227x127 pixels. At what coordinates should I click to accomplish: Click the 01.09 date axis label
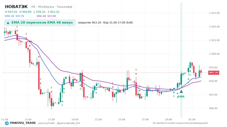point(192,119)
